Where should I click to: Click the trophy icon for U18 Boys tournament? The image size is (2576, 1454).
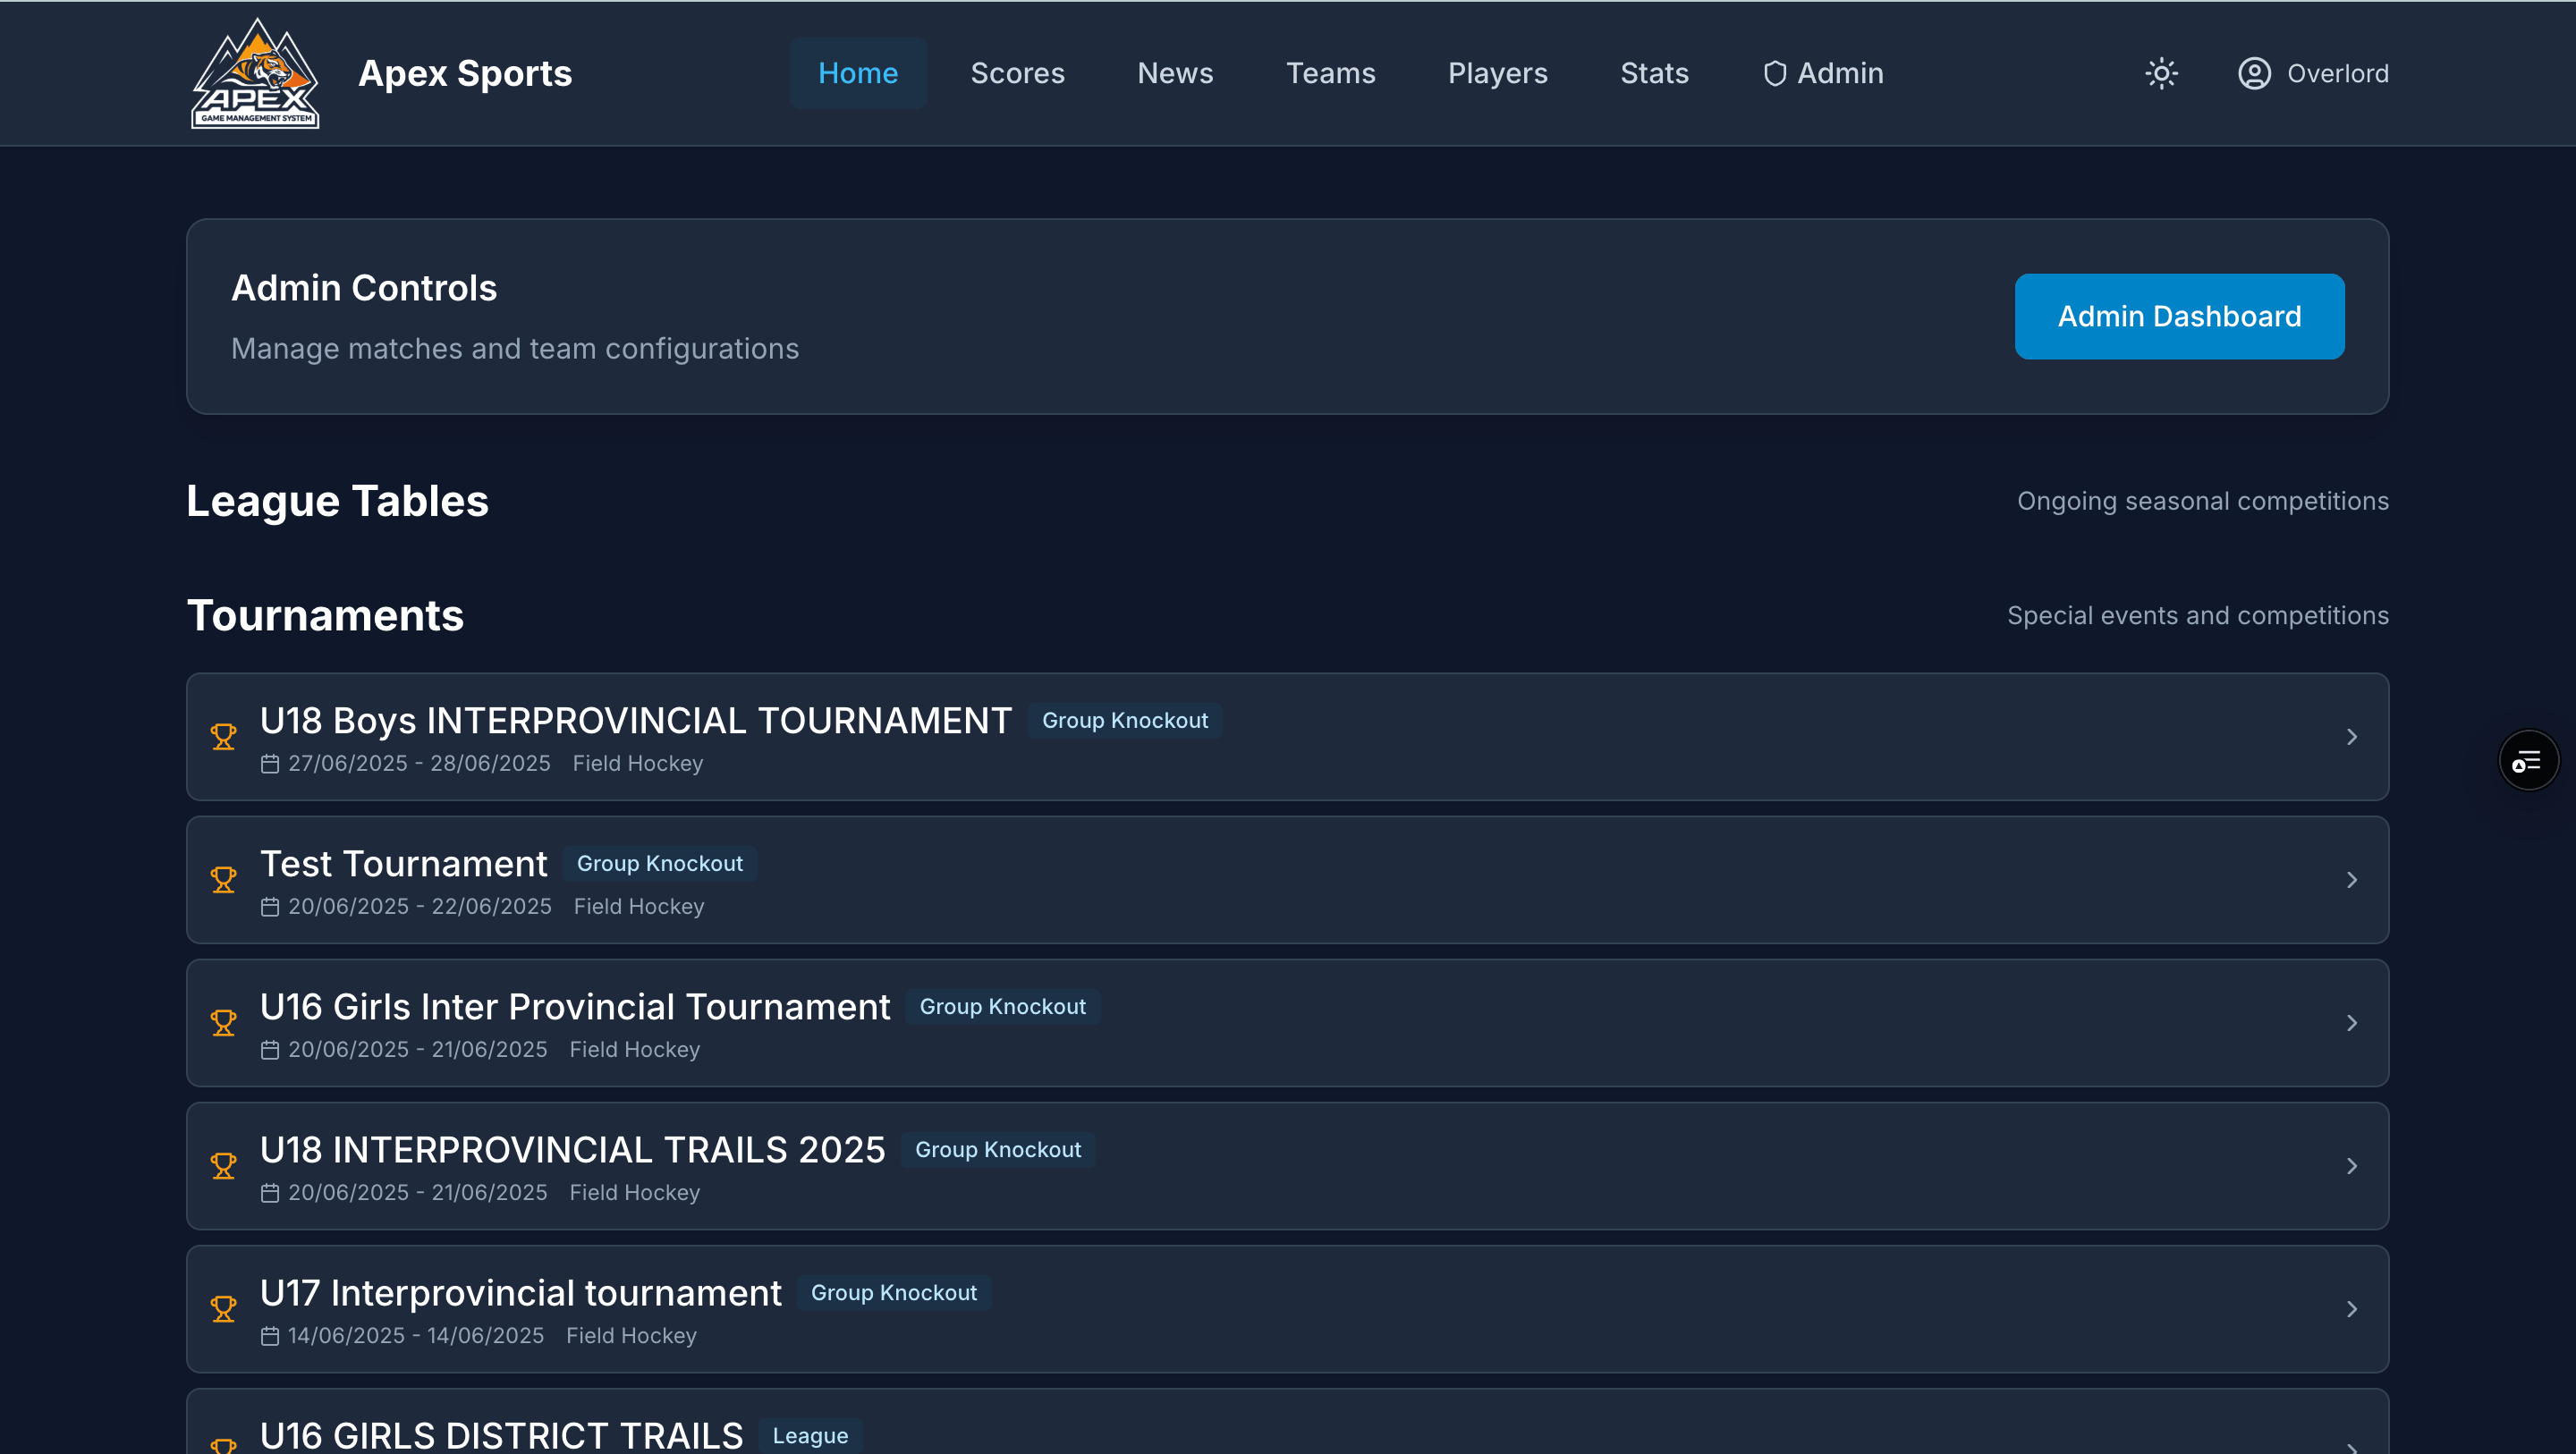click(223, 737)
